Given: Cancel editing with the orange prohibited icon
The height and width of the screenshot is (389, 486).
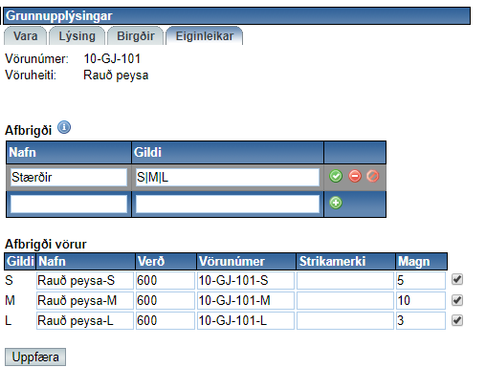Looking at the screenshot, I should click(x=372, y=176).
